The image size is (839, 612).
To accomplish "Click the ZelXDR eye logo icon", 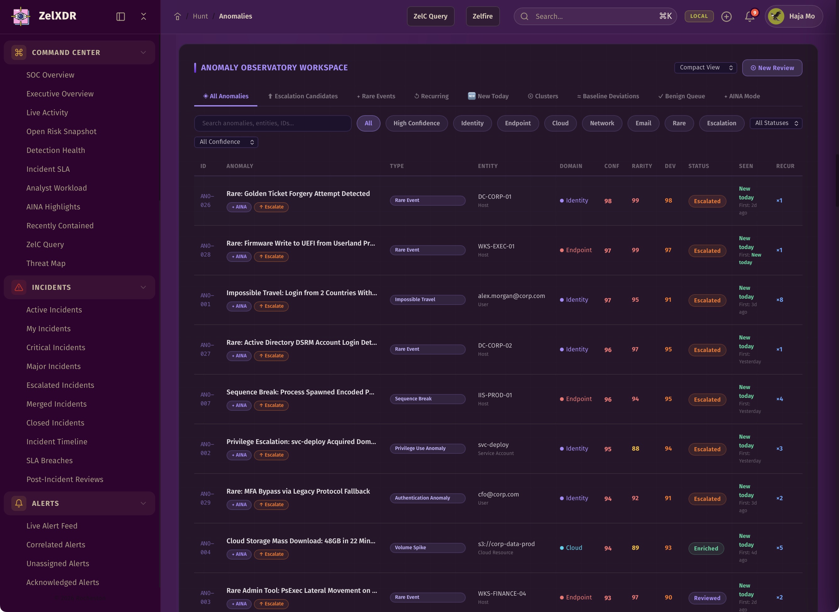I will (x=21, y=16).
